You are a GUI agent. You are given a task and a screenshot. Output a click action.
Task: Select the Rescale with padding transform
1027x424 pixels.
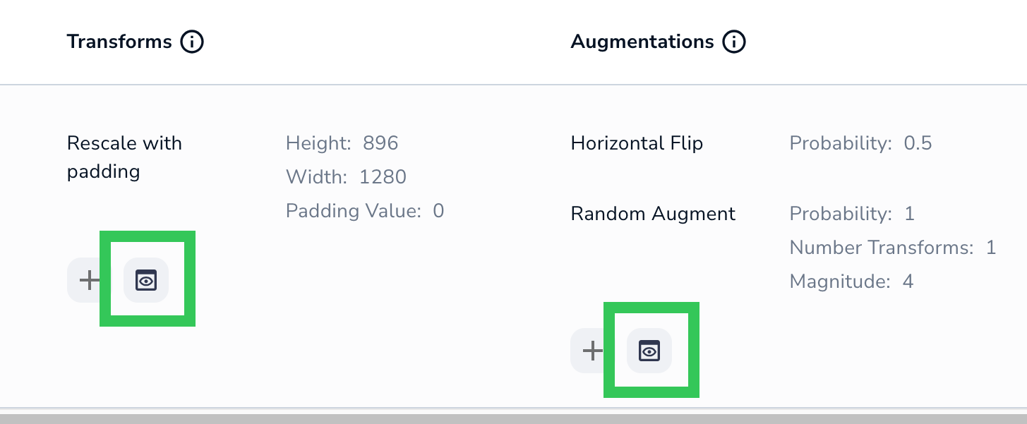click(124, 157)
